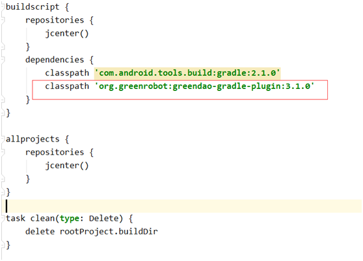The width and height of the screenshot is (363, 261).
Task: Click the word Delete in task clean
Action: point(103,218)
